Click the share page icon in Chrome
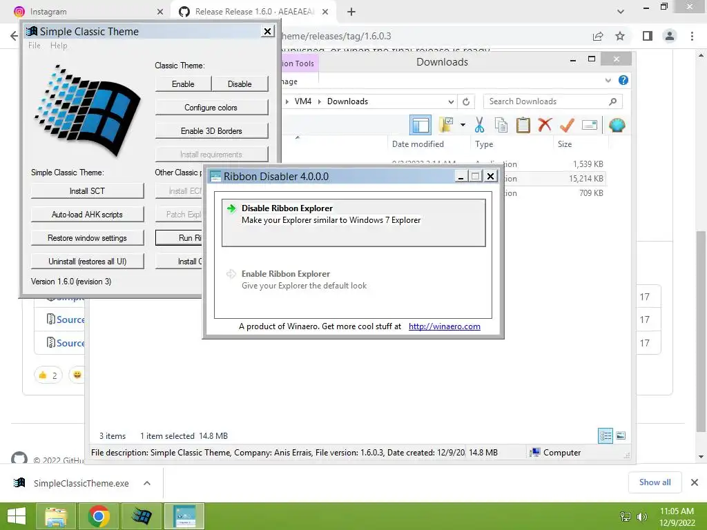707x530 pixels. [x=598, y=36]
